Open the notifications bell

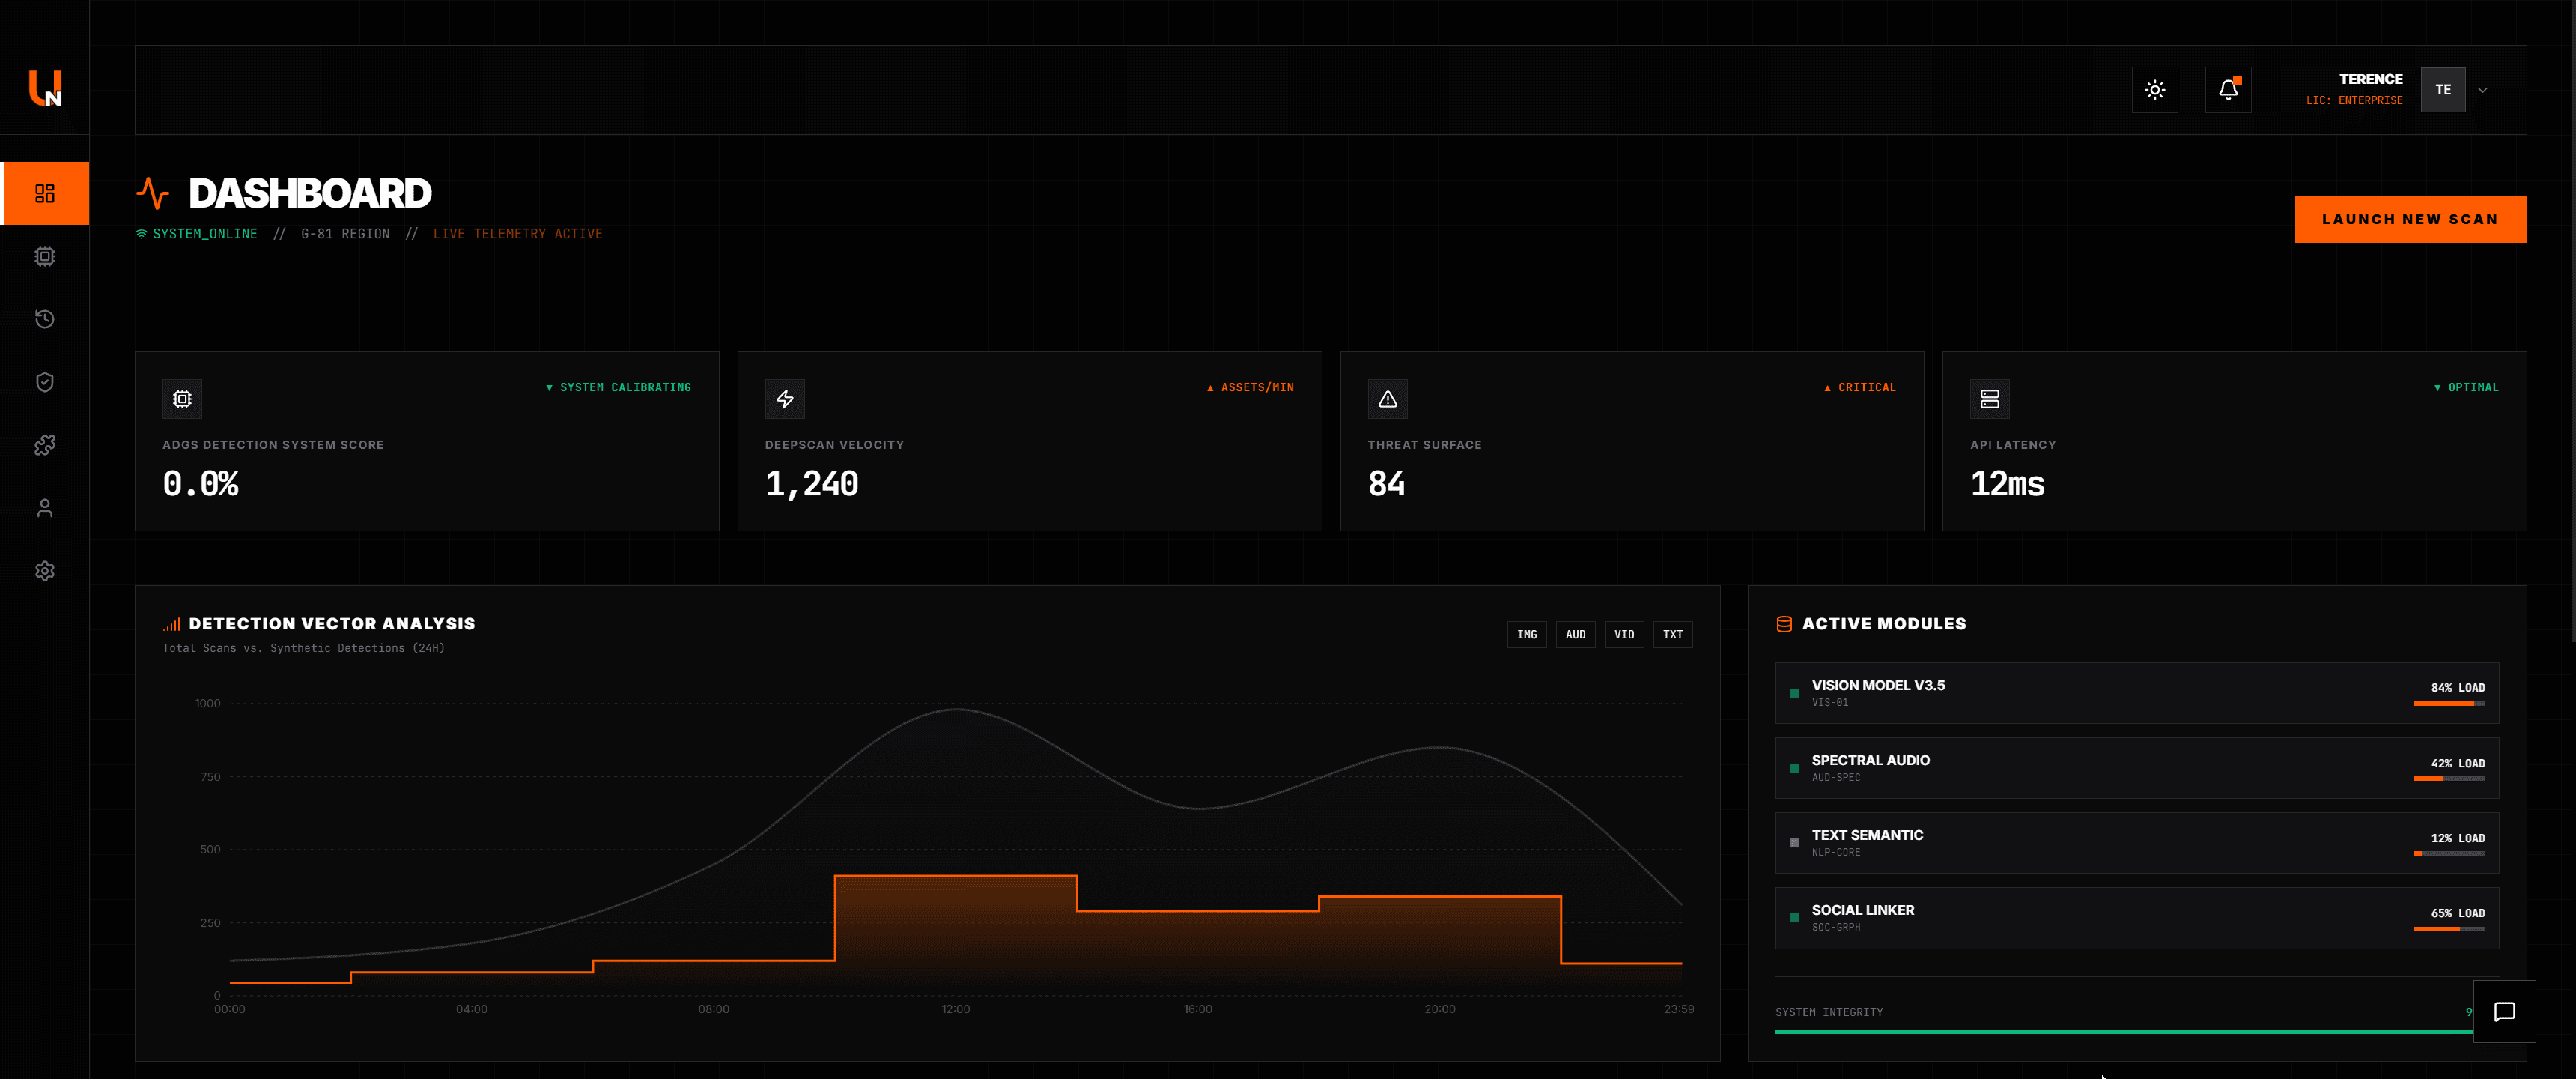[x=2228, y=90]
